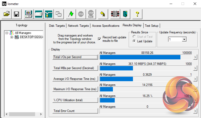The width and height of the screenshot is (201, 118).
Task: Open the Total I/Os per Second arrow button
Action: [195, 57]
